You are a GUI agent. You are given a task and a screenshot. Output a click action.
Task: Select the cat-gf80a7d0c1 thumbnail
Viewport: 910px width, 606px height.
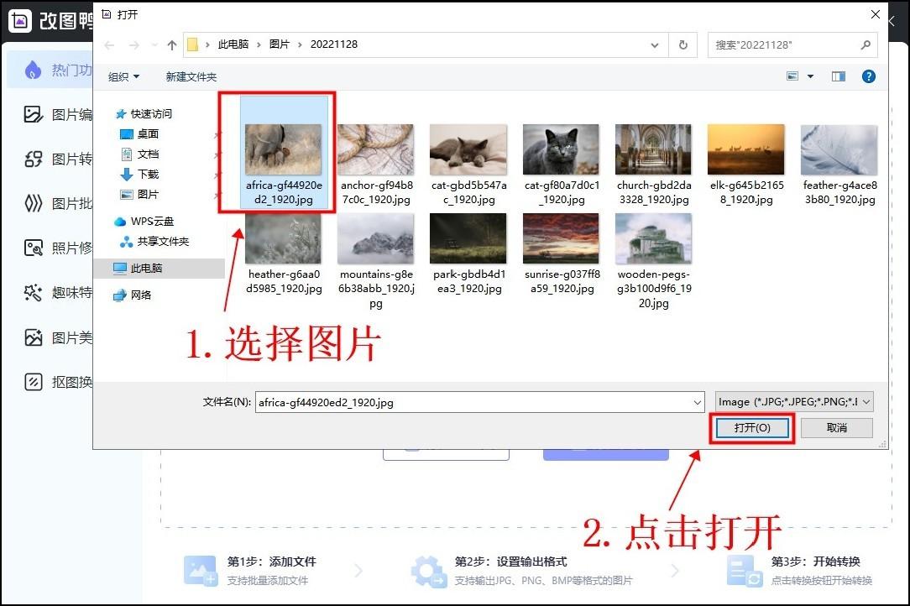[x=561, y=148]
